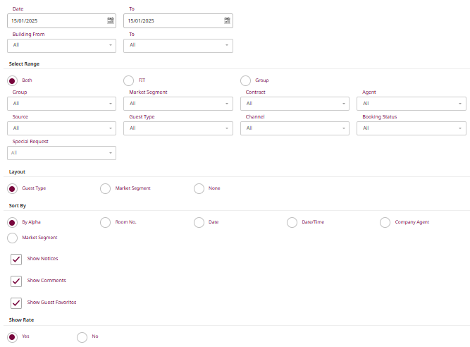Set layout to None
The image size is (470, 347).
[x=199, y=188]
